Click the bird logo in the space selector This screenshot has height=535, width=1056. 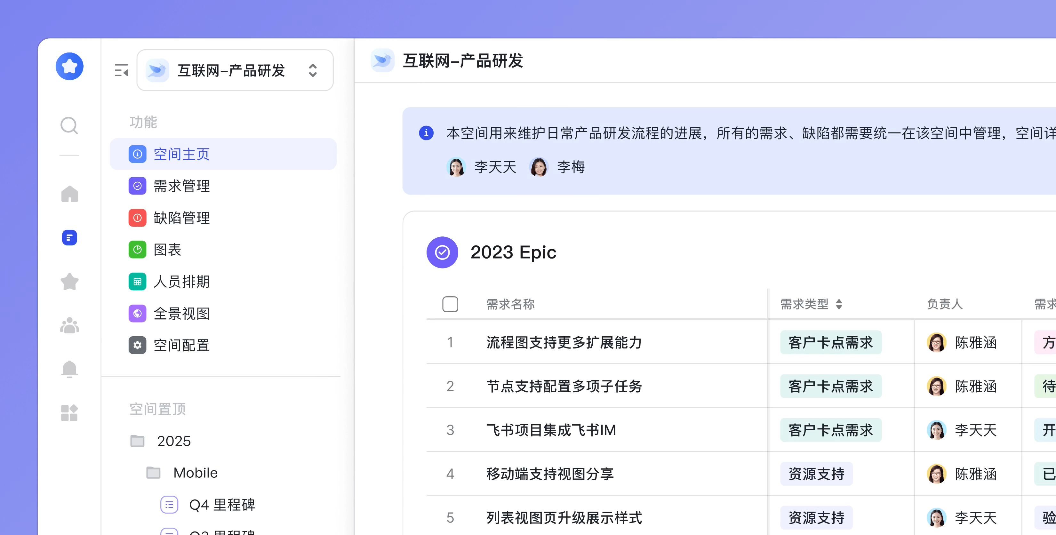tap(157, 70)
